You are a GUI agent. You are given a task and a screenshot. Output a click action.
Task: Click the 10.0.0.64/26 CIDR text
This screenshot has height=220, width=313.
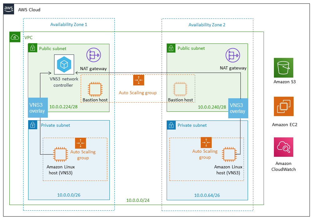[x=207, y=195]
